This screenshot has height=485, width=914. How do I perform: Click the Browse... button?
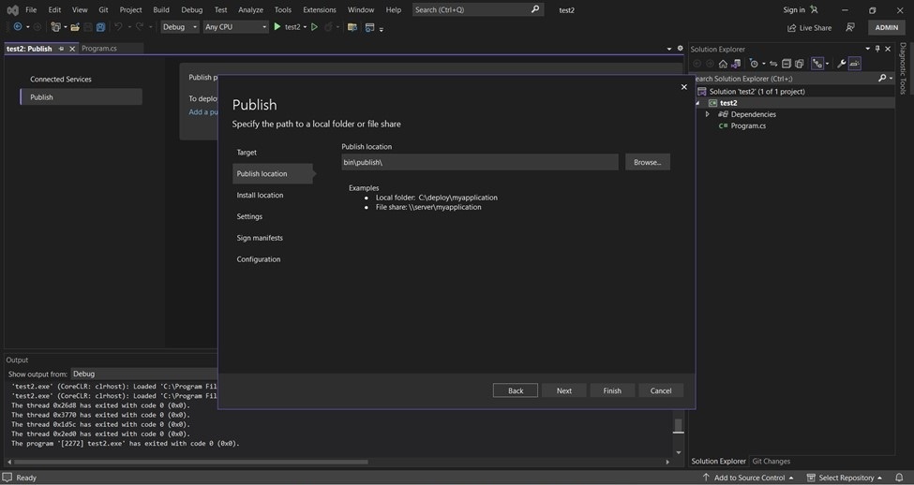point(648,162)
